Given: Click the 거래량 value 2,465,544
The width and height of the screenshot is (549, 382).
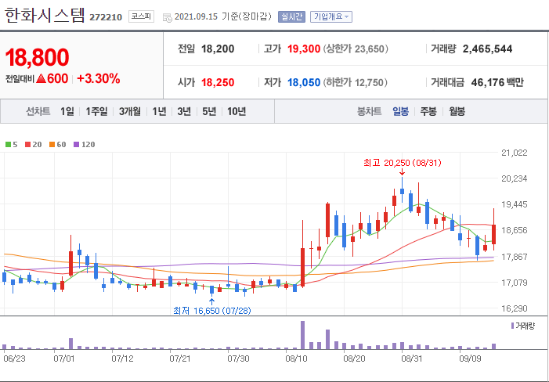Looking at the screenshot, I should click(x=487, y=49).
